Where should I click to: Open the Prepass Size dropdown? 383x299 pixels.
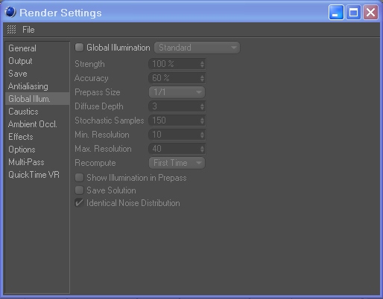pyautogui.click(x=177, y=92)
